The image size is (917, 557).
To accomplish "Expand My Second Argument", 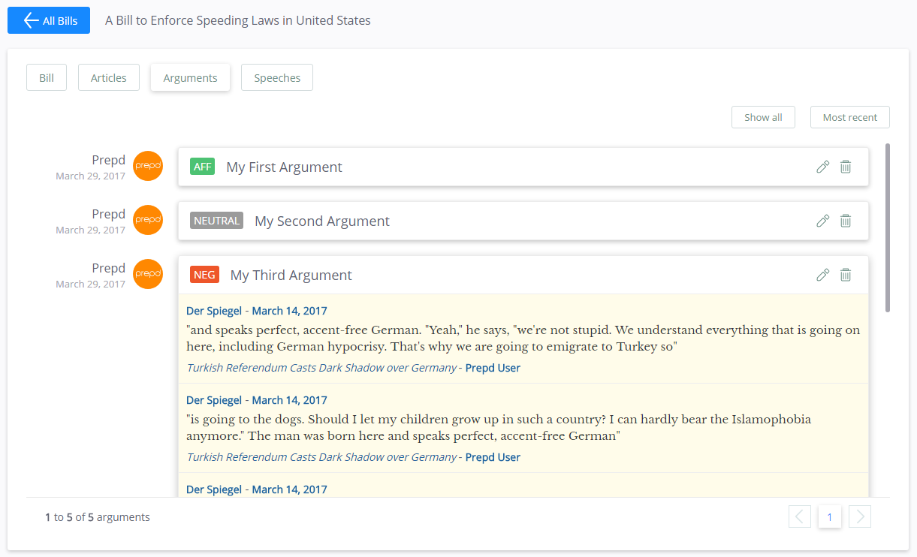I will (x=523, y=221).
